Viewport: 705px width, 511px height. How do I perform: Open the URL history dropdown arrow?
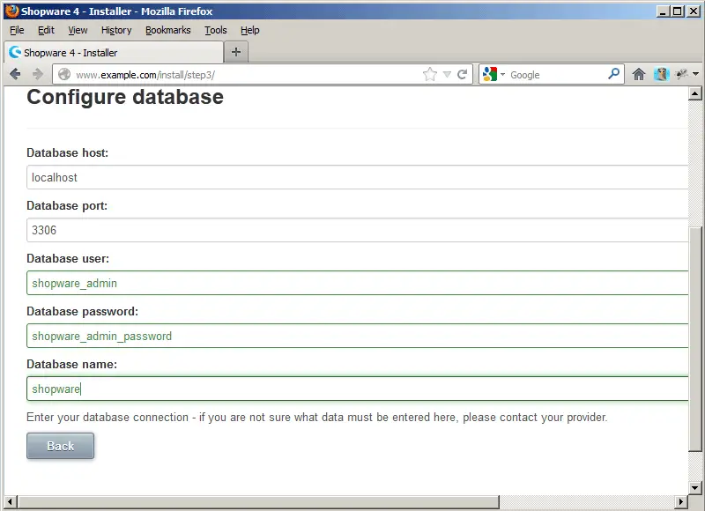pyautogui.click(x=447, y=75)
